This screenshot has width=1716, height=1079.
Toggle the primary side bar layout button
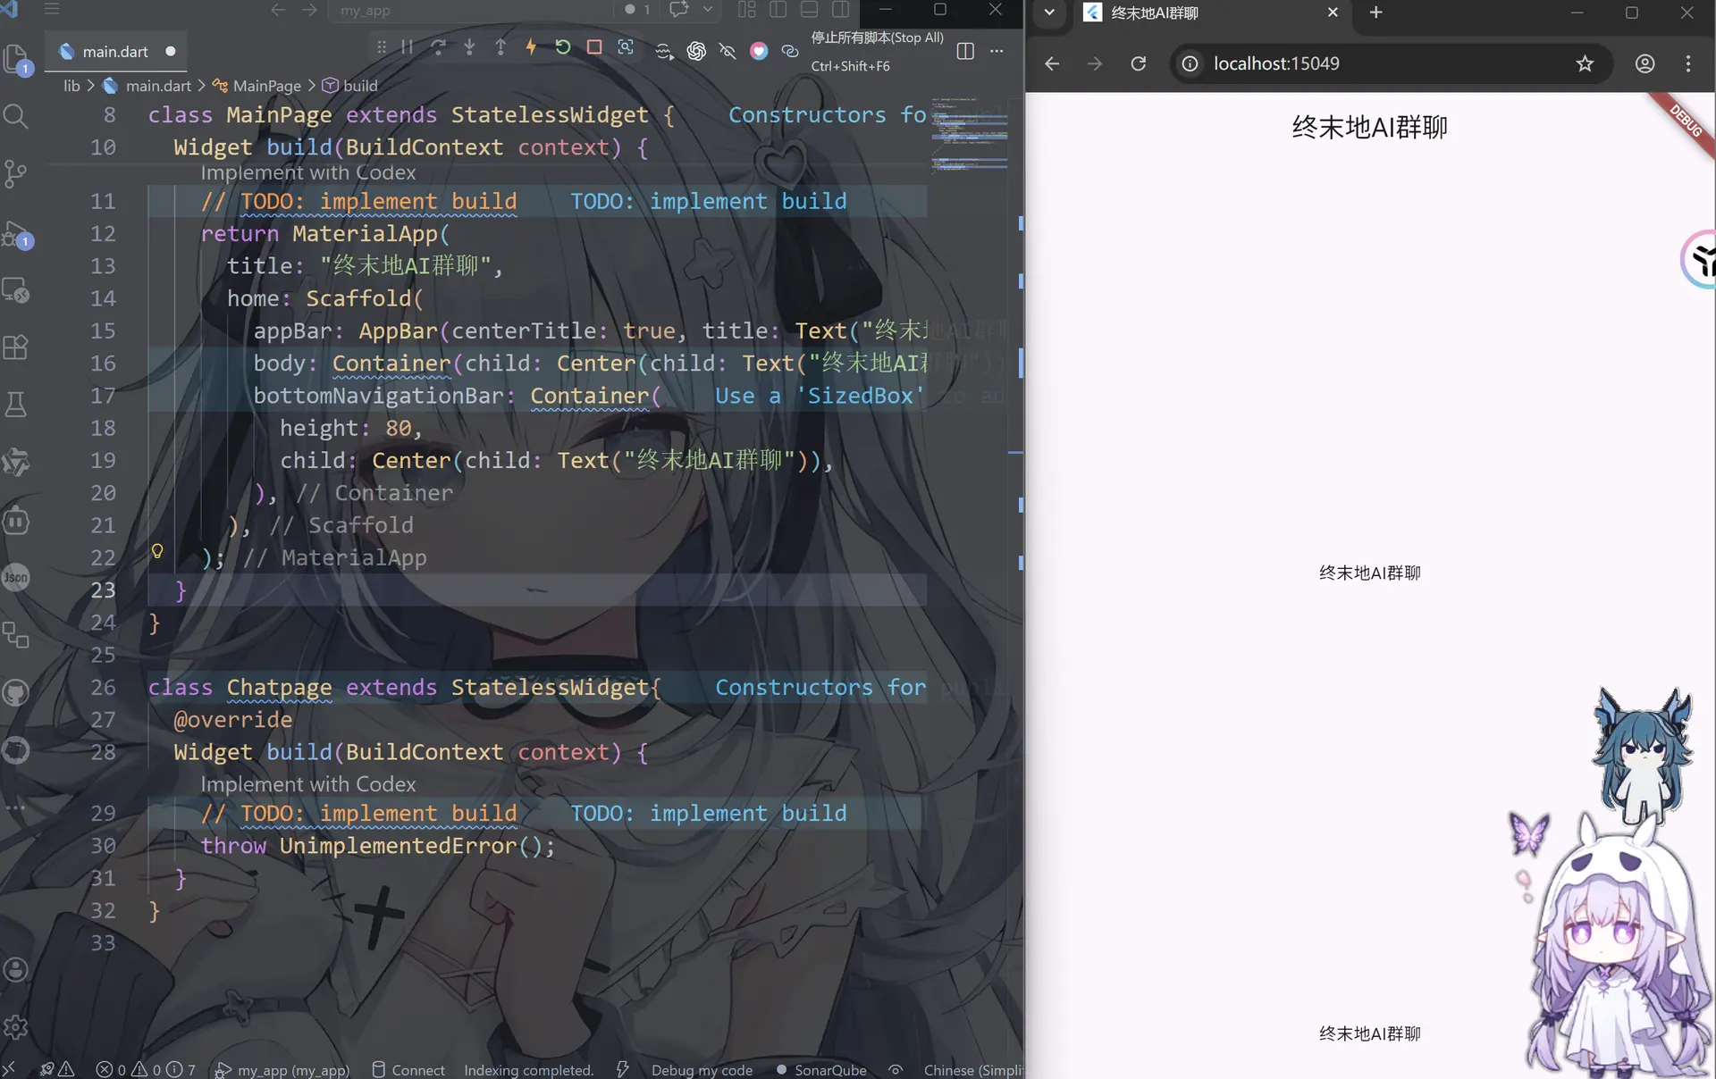[x=778, y=10]
